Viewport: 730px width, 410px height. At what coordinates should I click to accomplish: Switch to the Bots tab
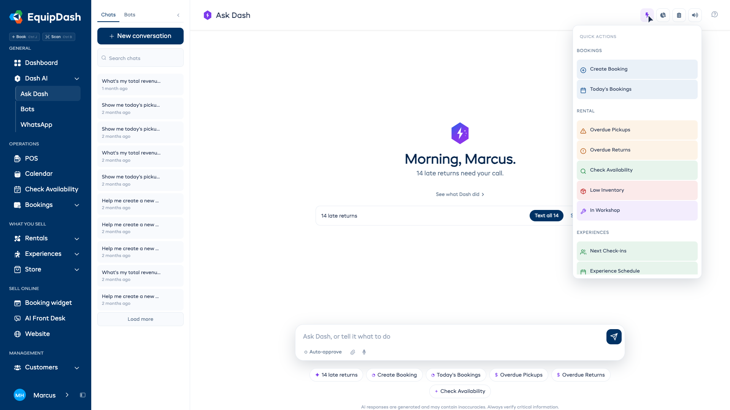pyautogui.click(x=130, y=15)
